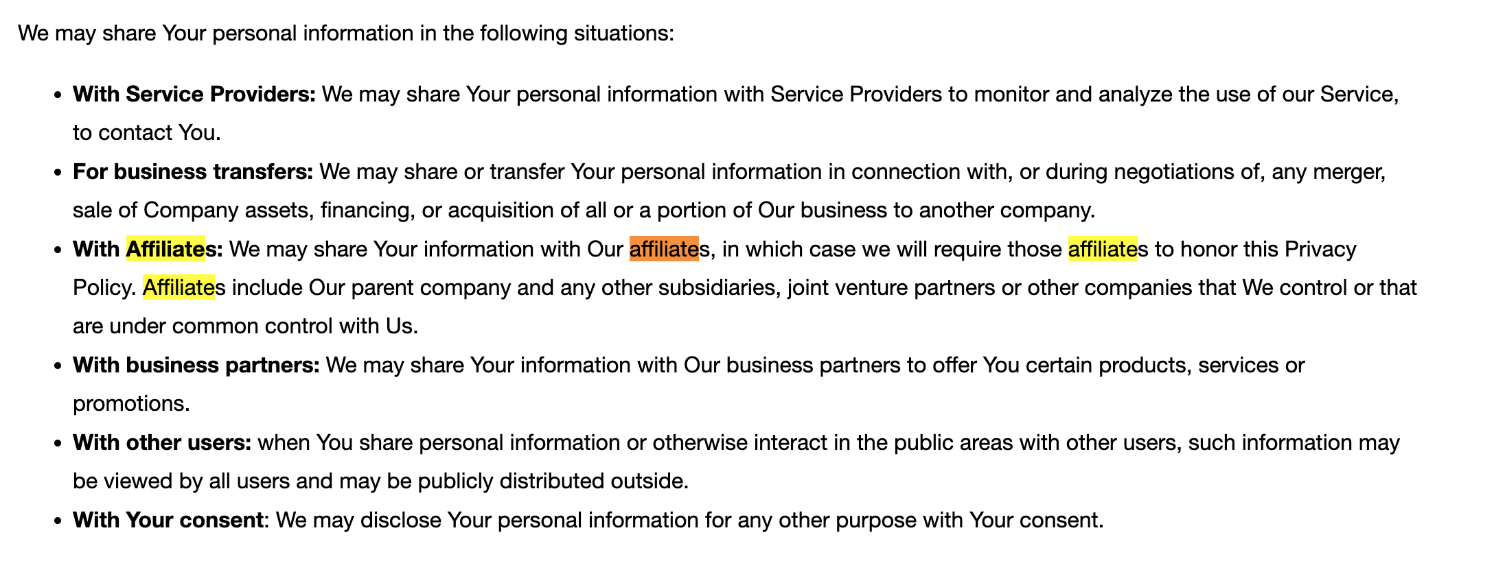1505x572 pixels.
Task: Click the text 'to contact You.'
Action: [x=147, y=132]
